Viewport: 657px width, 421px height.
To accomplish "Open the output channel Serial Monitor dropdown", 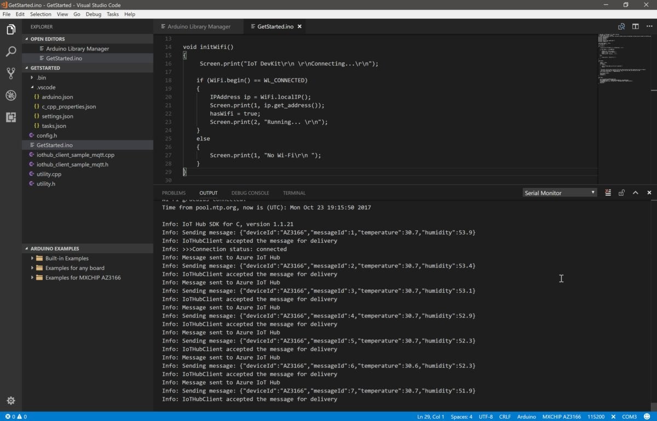I will (560, 193).
